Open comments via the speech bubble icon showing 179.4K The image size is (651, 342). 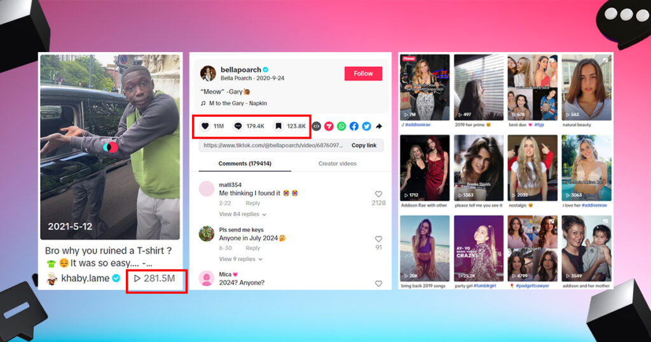pos(238,126)
